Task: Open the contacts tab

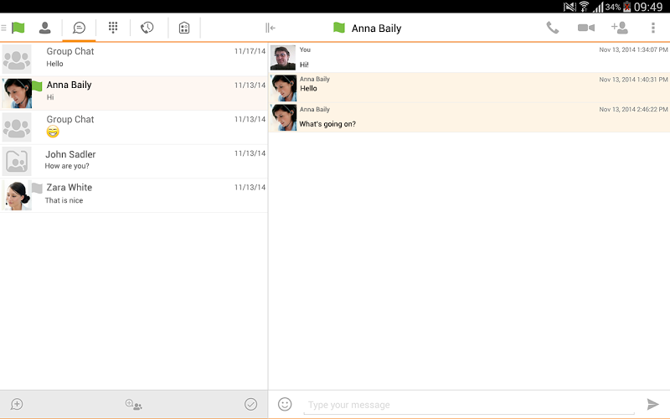Action: pos(45,28)
